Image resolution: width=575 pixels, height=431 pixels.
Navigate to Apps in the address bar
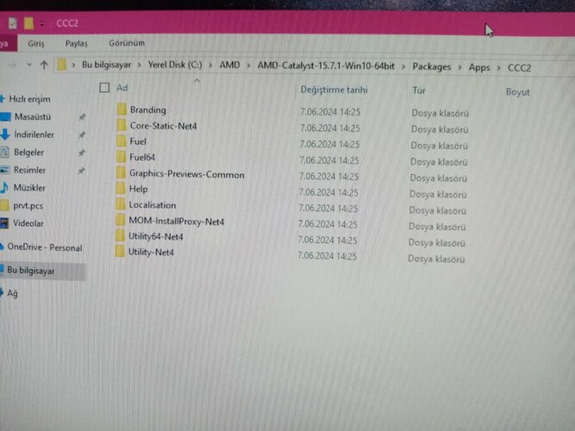point(479,67)
